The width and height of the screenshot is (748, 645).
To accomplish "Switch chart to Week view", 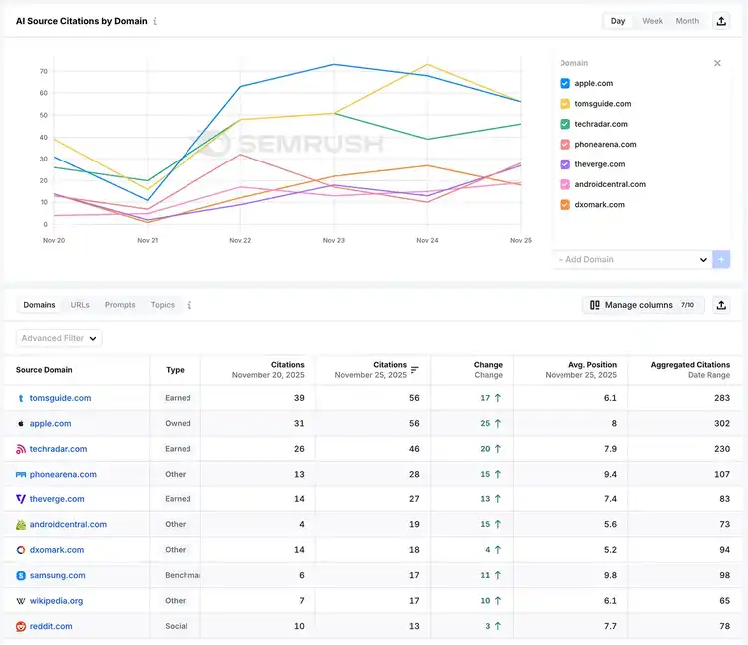I will (652, 21).
